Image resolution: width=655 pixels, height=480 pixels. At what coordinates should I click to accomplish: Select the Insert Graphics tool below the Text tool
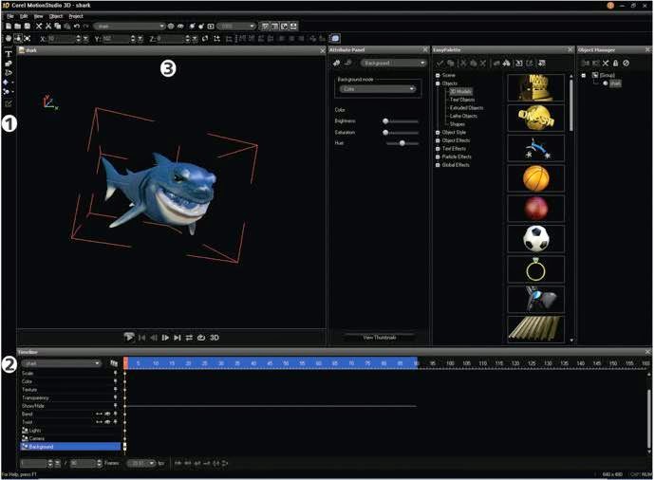(x=8, y=64)
